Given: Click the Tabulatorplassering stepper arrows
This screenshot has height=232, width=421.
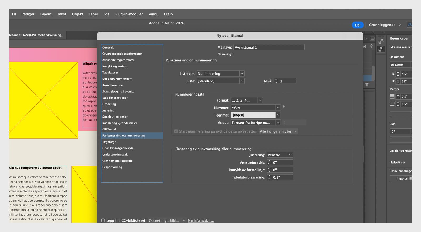Looking at the screenshot, I should tap(269, 177).
